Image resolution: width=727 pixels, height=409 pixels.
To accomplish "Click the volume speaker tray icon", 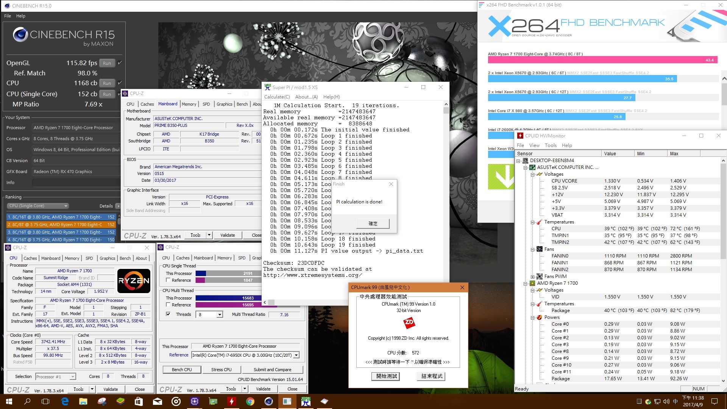I will click(666, 401).
